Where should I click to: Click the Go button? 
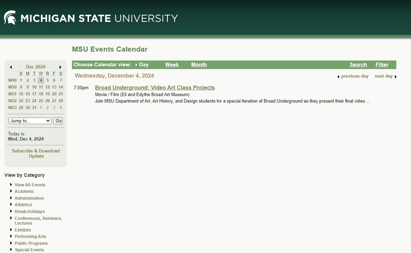pos(58,121)
